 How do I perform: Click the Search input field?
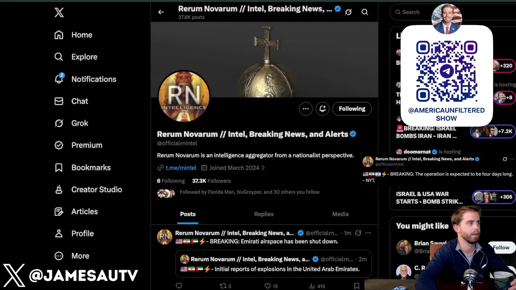click(410, 12)
